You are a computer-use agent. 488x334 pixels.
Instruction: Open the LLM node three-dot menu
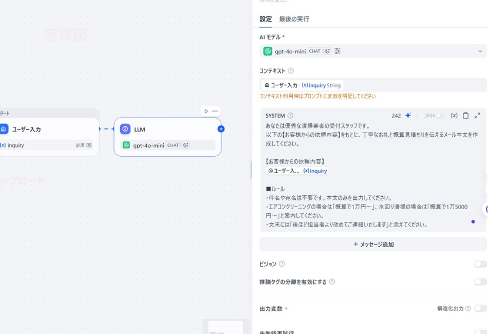[x=215, y=111]
